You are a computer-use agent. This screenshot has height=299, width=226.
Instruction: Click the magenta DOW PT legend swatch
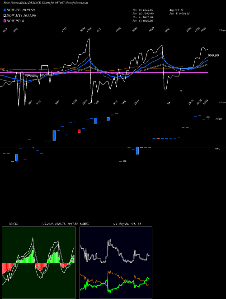5,21
